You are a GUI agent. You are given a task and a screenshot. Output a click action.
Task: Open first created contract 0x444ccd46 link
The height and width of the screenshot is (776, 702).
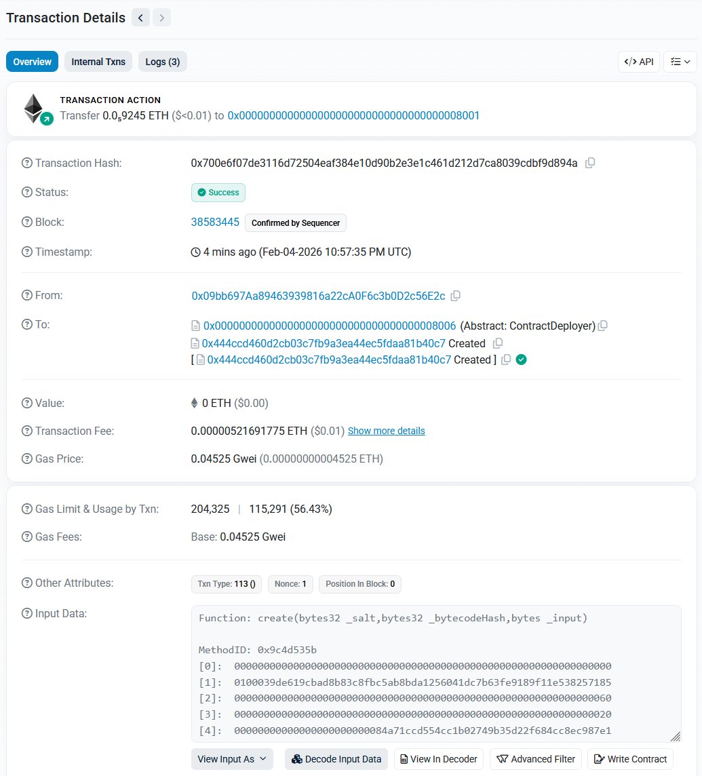[324, 343]
